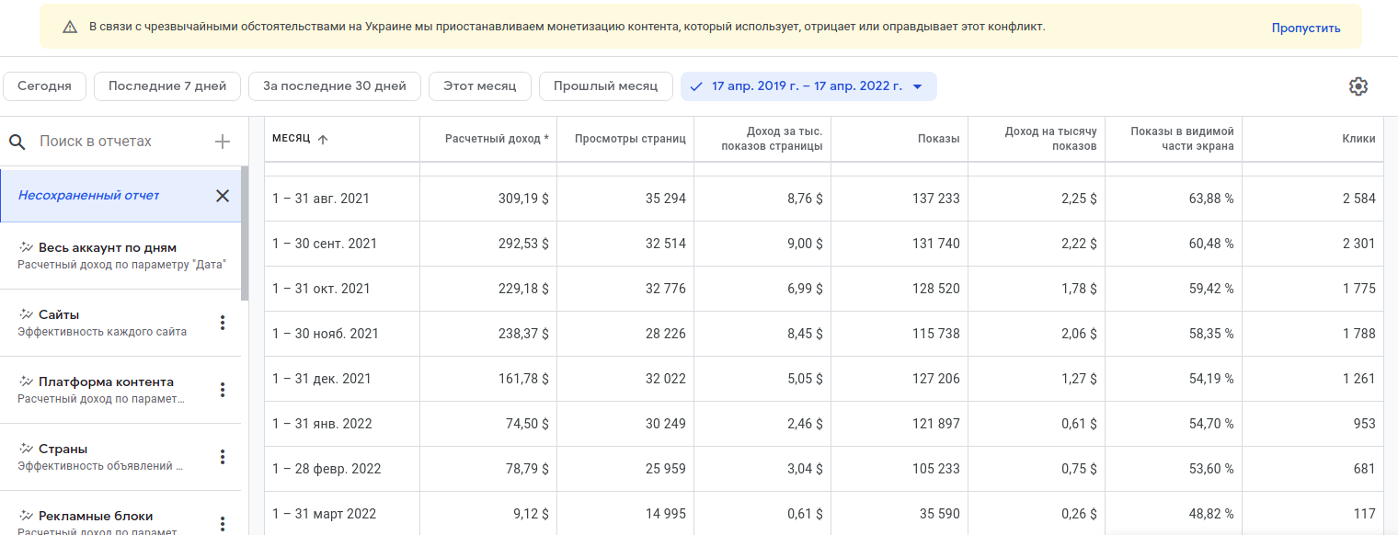Viewport: 1398px width, 535px height.
Task: Switch to Прошлый месяц date range
Action: tap(606, 86)
